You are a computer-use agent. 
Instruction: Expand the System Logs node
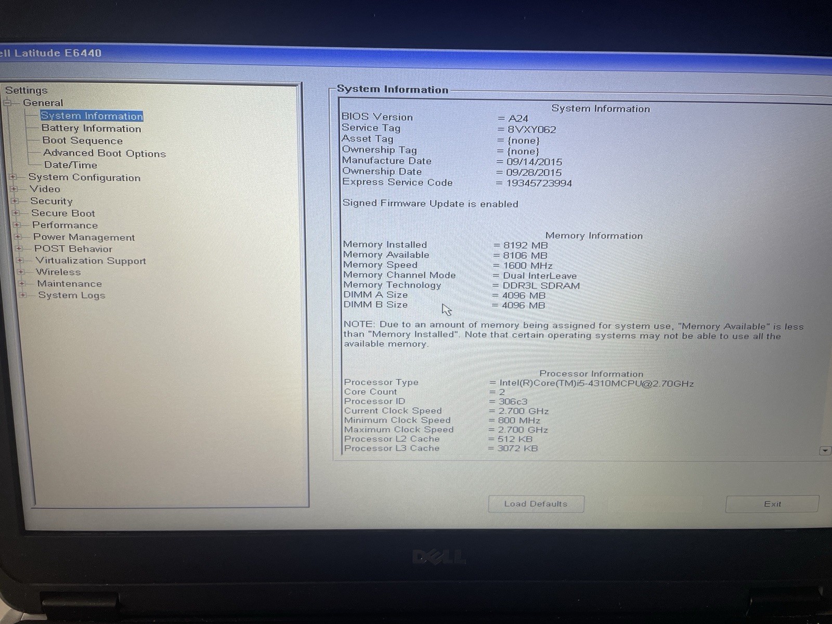click(23, 295)
